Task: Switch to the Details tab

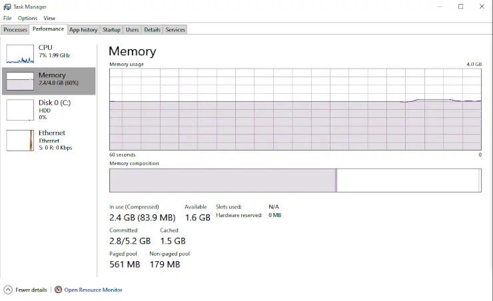Action: pyautogui.click(x=153, y=30)
